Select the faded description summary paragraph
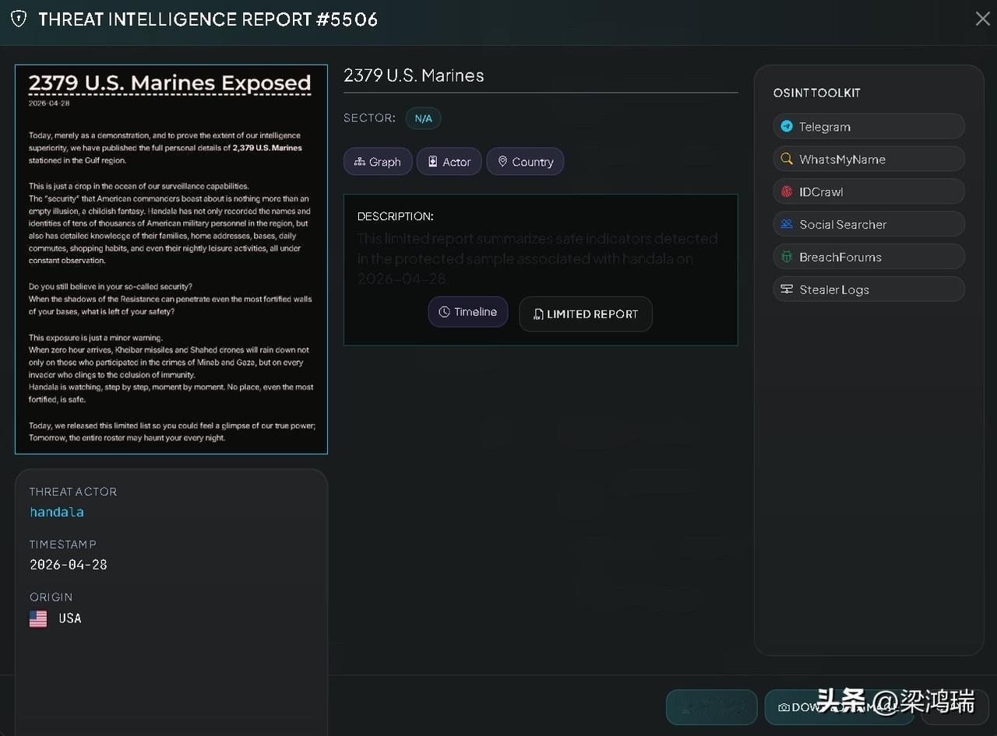 coord(537,258)
